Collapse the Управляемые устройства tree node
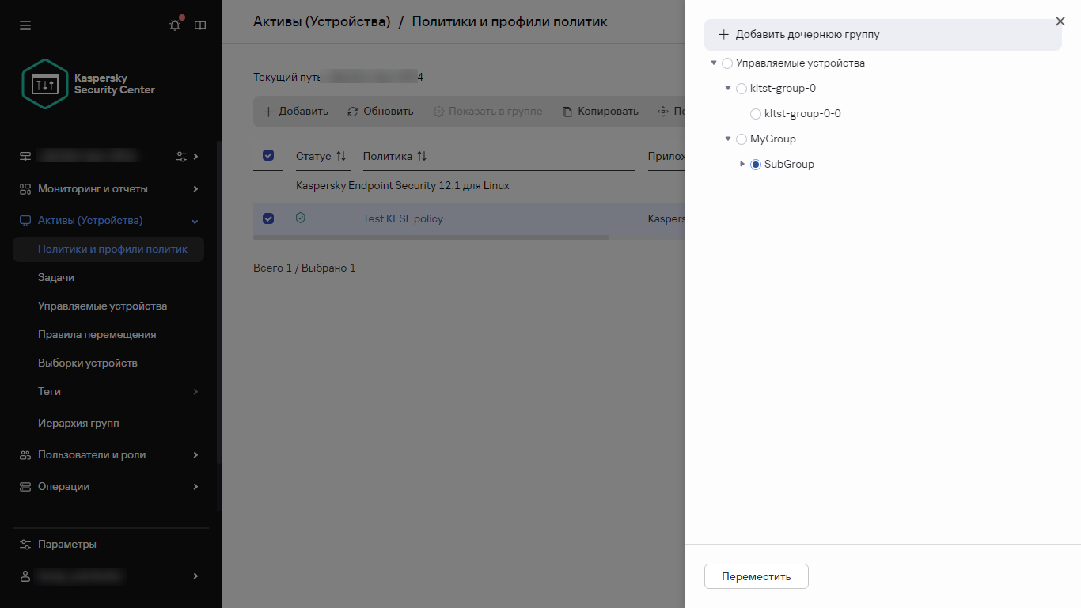Image resolution: width=1081 pixels, height=608 pixels. [x=714, y=63]
